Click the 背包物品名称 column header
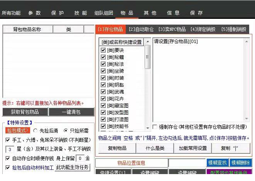 tap(28, 29)
